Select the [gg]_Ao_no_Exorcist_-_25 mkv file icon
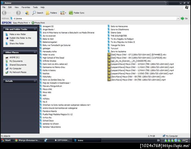This screenshot has width=191, height=149. [109, 61]
